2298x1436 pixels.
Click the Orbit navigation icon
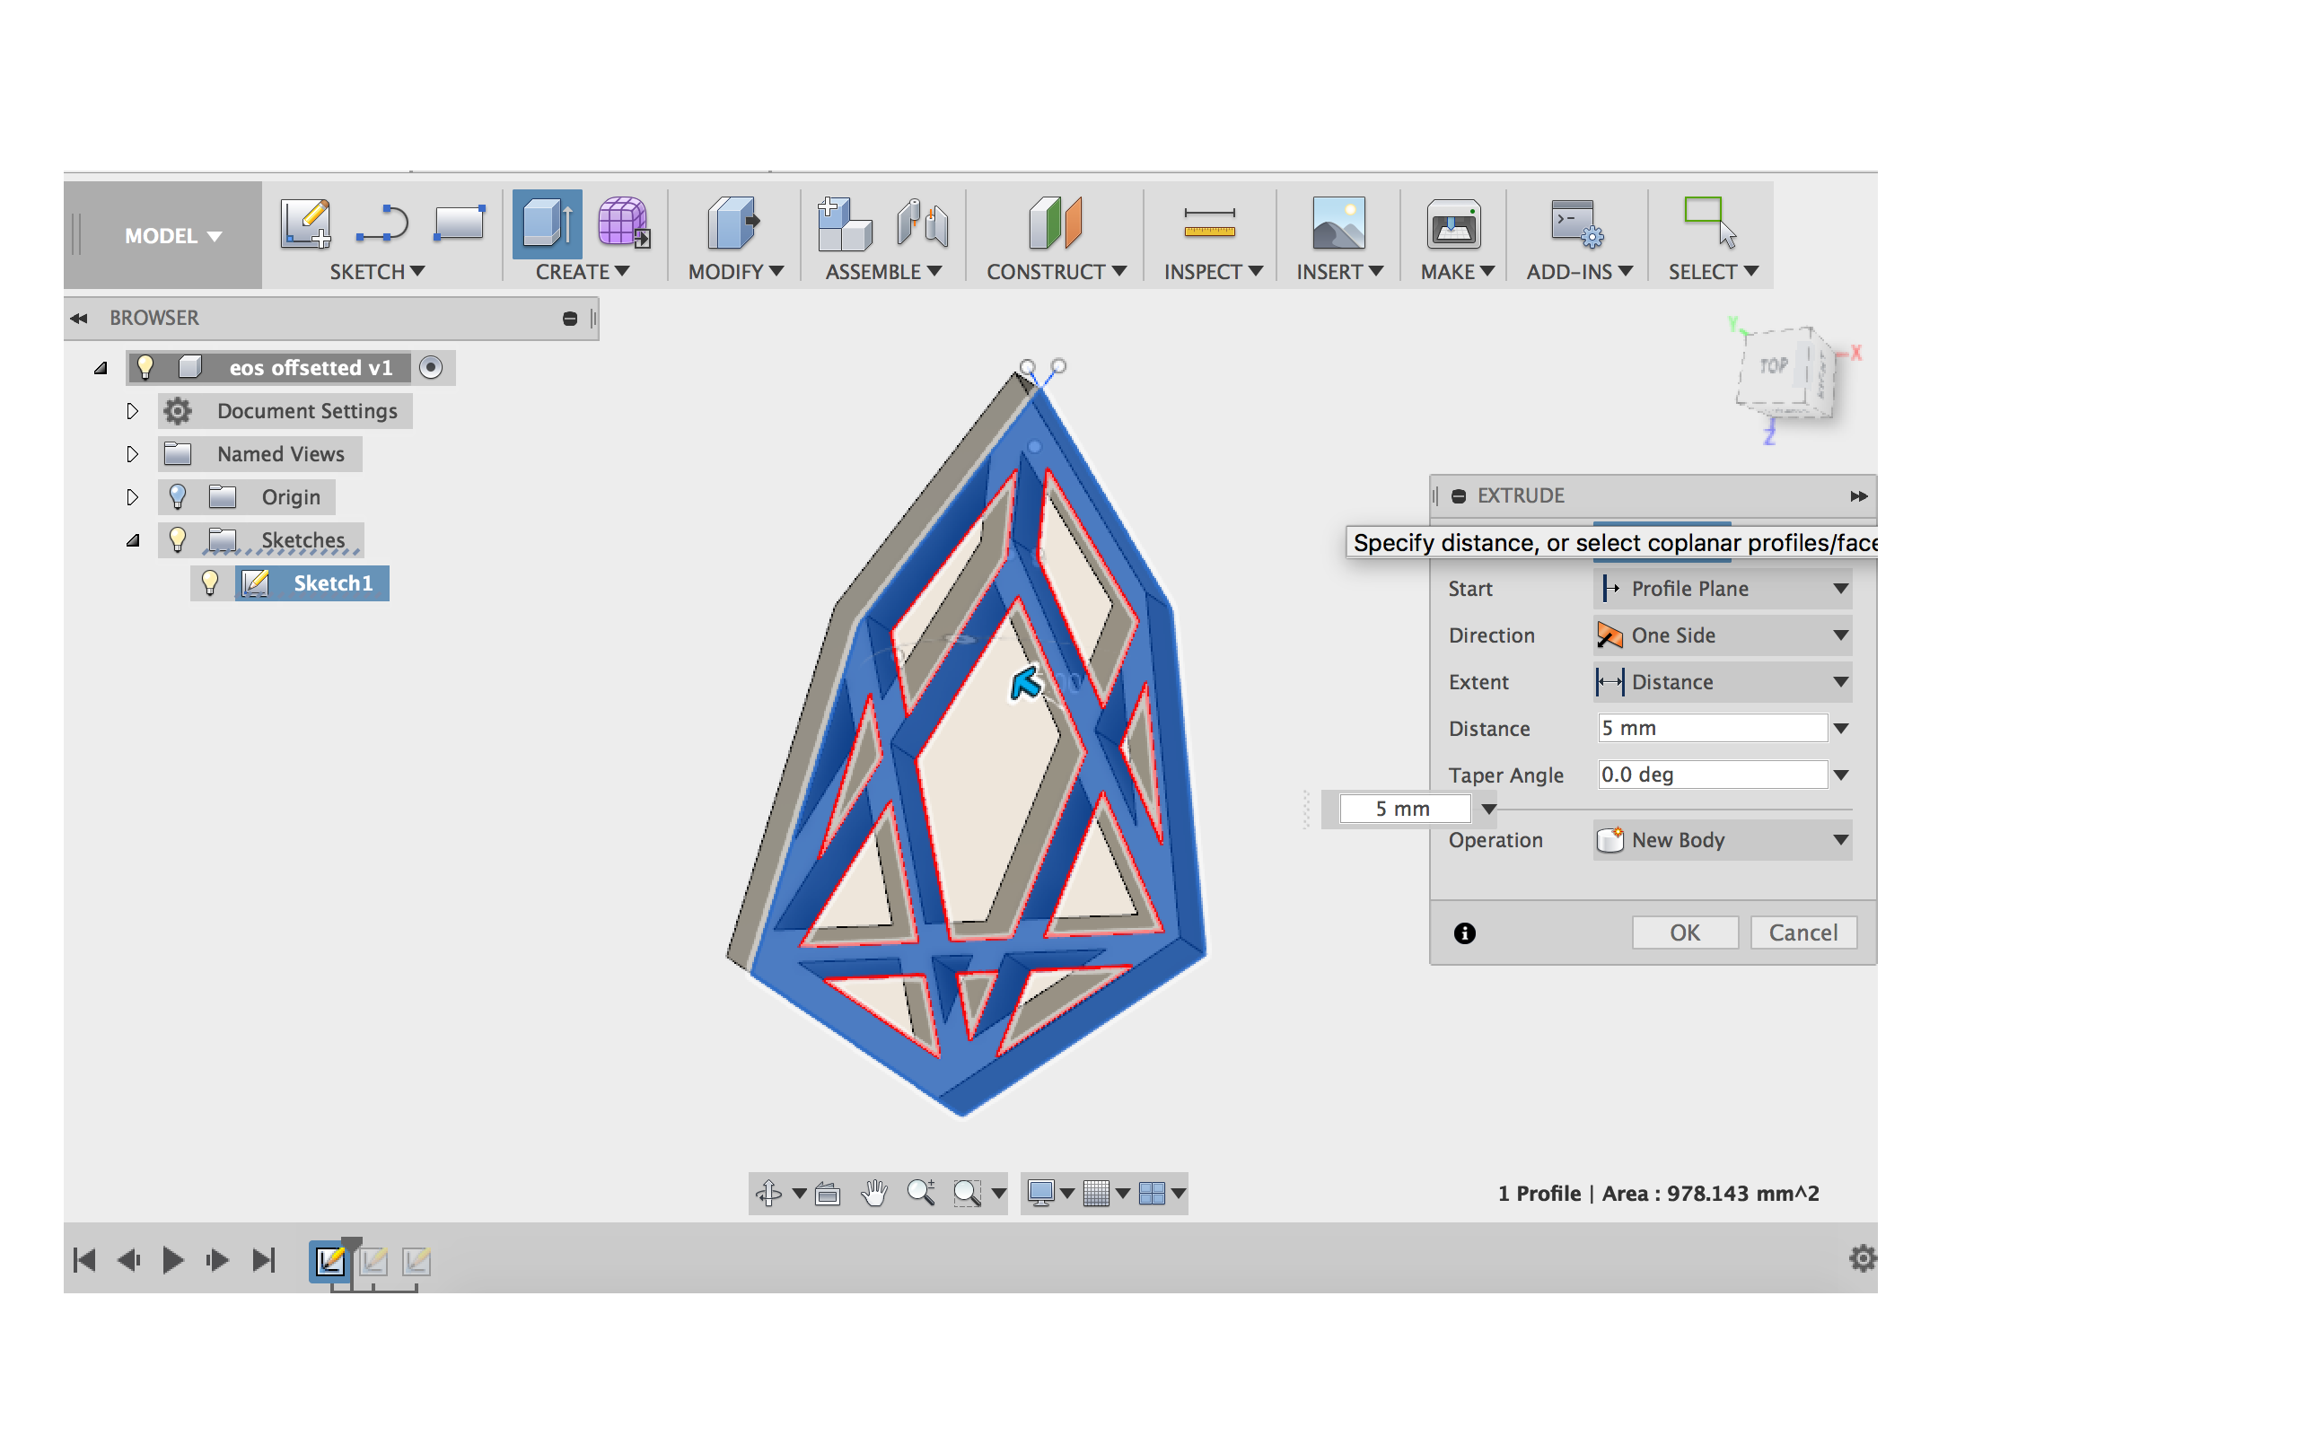click(768, 1193)
